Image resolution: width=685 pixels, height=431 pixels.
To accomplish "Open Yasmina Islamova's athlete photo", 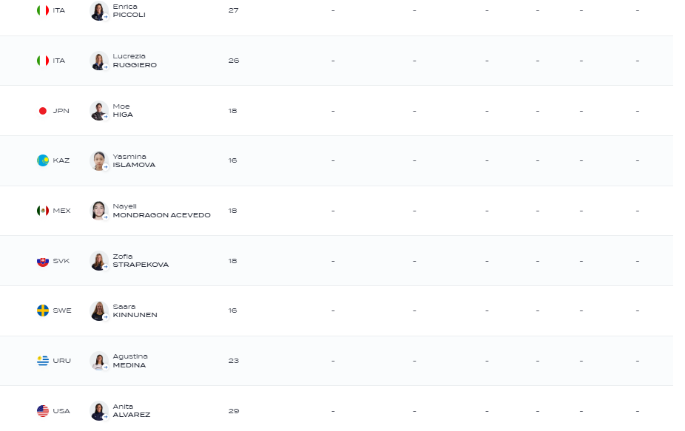I will coord(99,160).
